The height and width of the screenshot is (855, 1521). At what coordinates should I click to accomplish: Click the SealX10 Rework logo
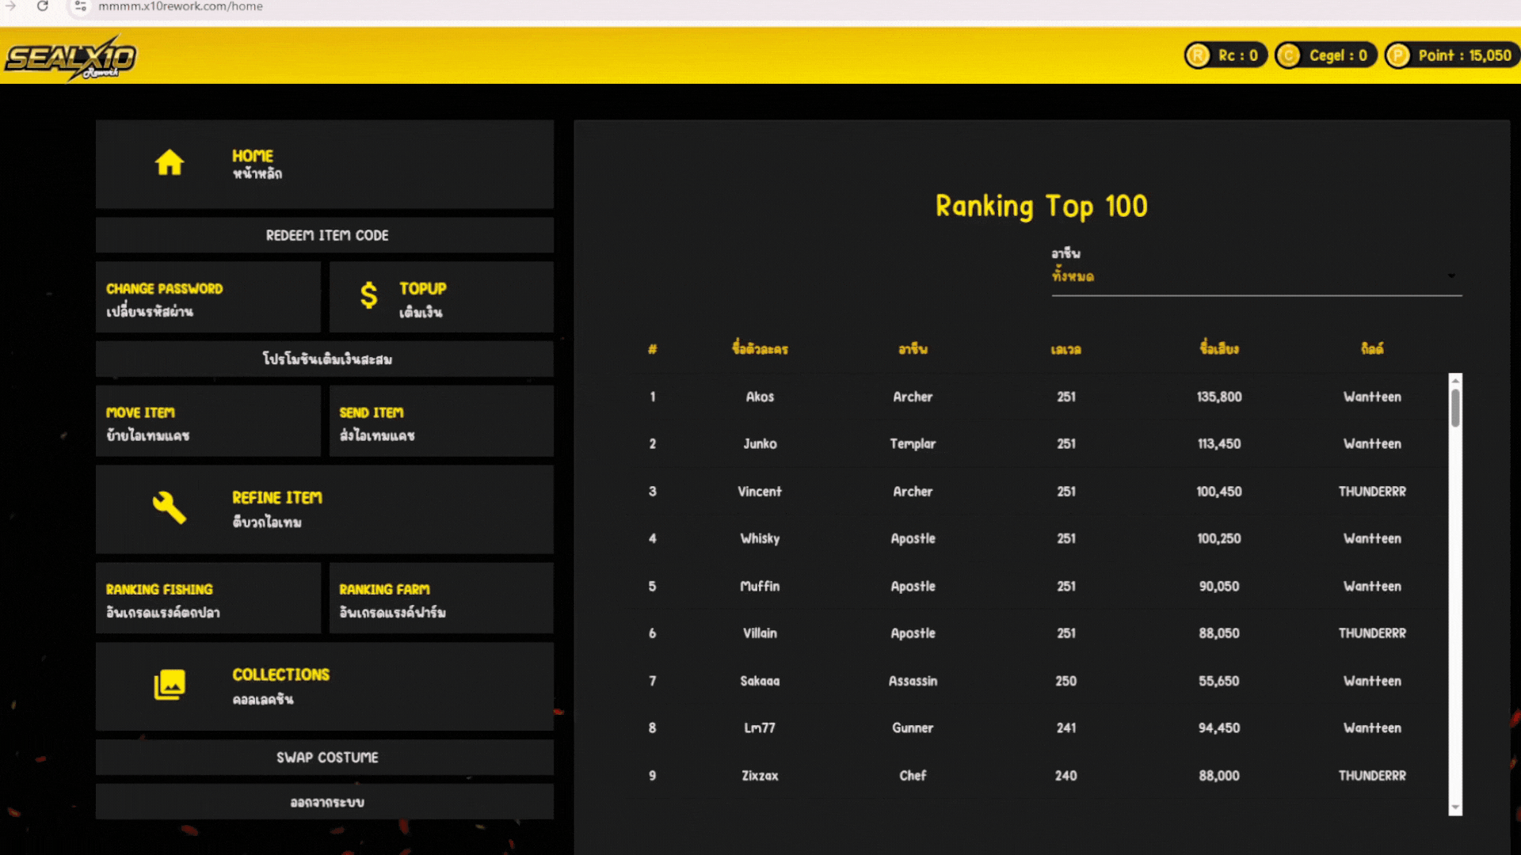71,58
